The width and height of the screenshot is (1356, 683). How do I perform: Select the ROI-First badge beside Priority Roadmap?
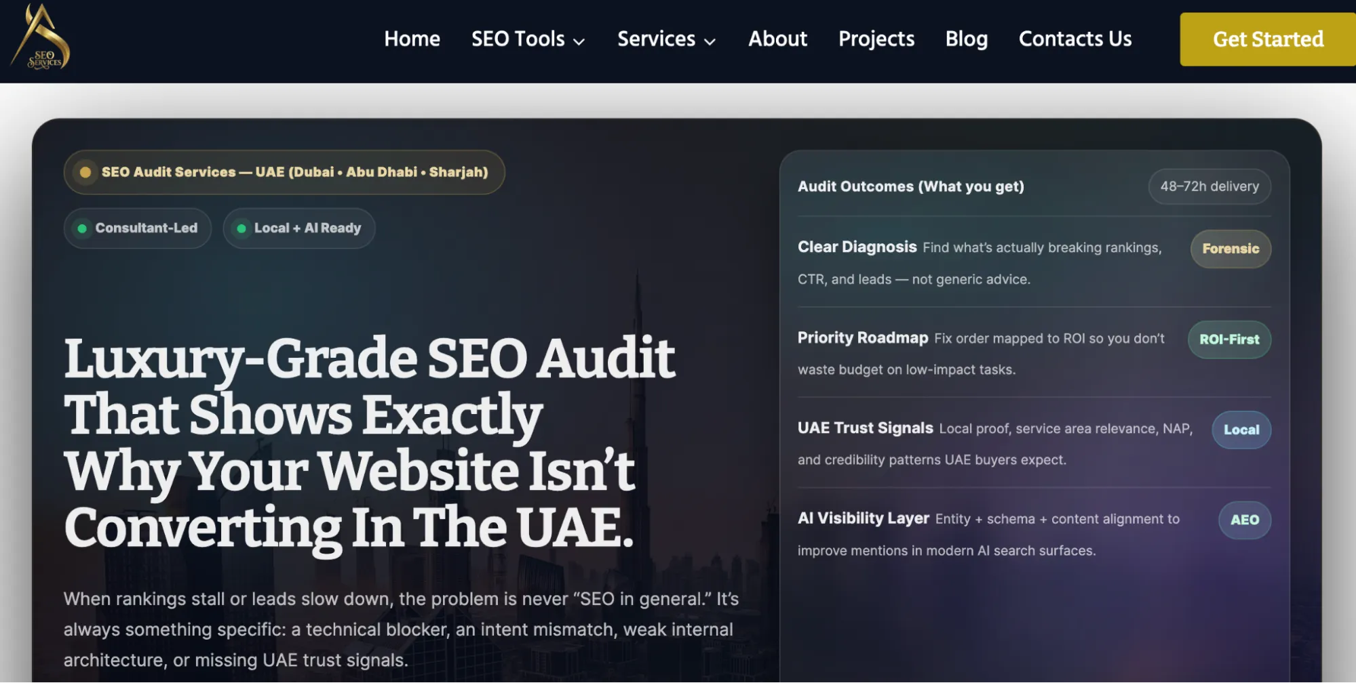(x=1228, y=339)
